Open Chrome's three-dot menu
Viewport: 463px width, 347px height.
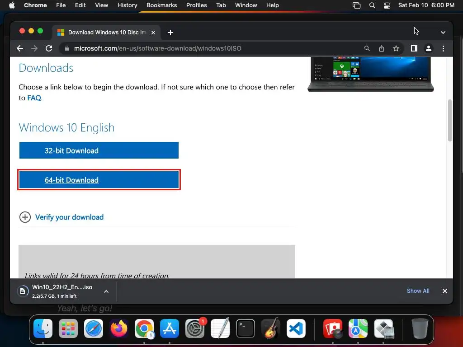(443, 48)
